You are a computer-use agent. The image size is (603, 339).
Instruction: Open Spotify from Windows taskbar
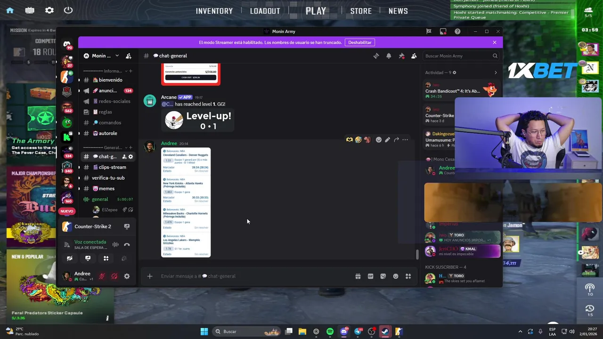pyautogui.click(x=330, y=331)
